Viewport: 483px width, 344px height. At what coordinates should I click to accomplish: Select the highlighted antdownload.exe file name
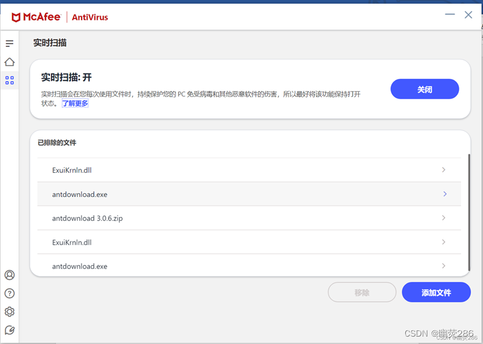click(80, 195)
